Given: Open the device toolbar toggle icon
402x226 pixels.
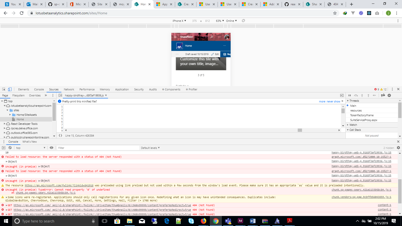Looking at the screenshot, I should pyautogui.click(x=10, y=89).
